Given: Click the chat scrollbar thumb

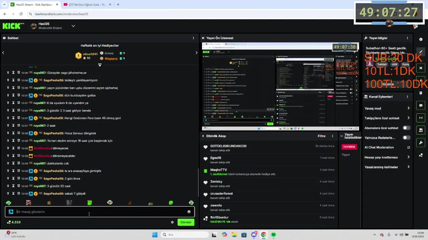Looking at the screenshot, I should (x=199, y=183).
